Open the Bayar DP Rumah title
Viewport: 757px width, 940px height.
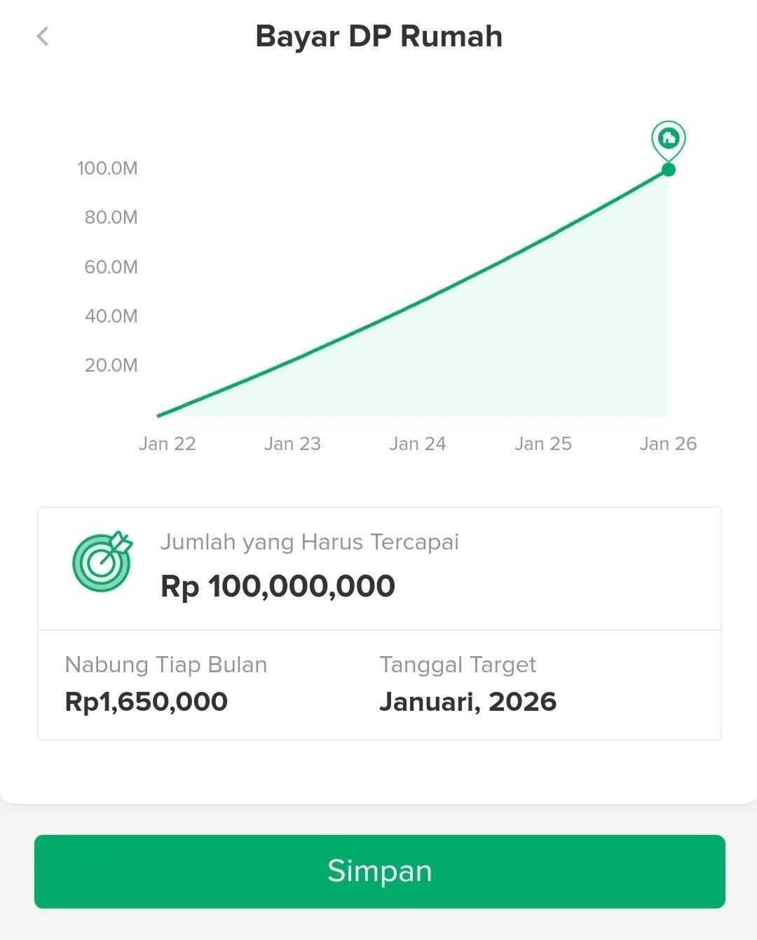tap(379, 36)
